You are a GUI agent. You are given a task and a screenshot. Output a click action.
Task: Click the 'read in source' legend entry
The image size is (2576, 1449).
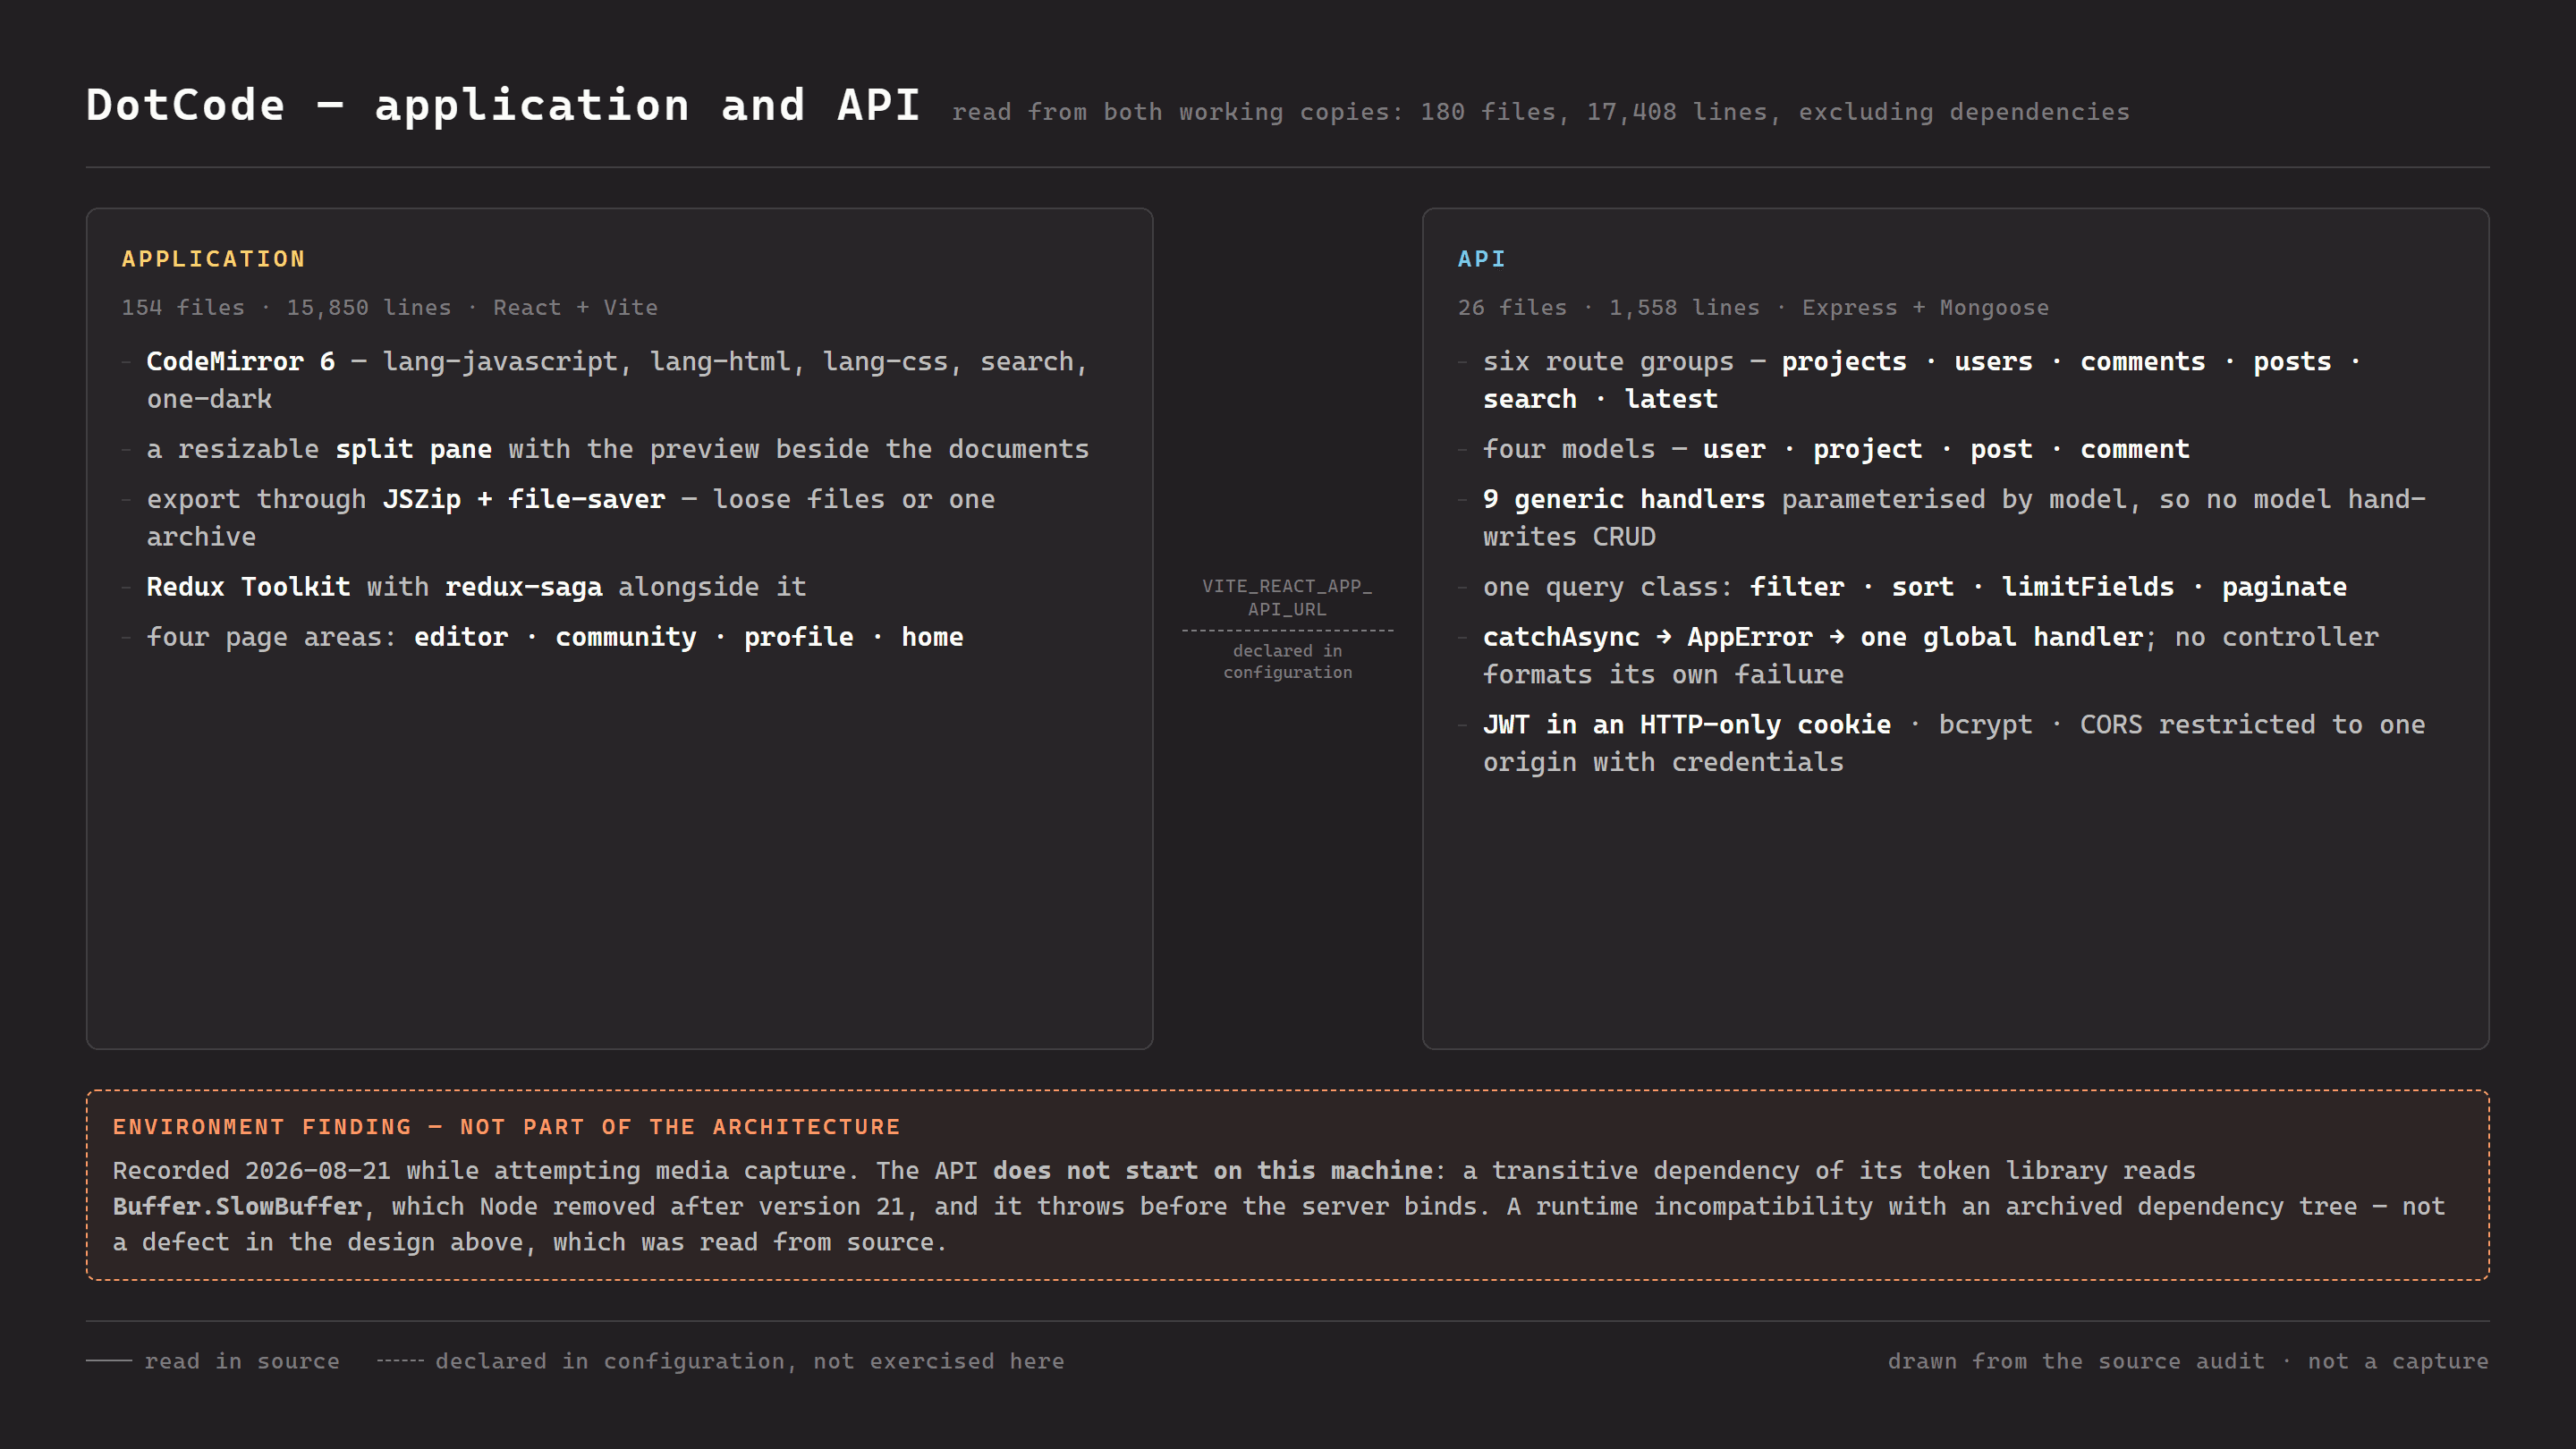tap(213, 1361)
